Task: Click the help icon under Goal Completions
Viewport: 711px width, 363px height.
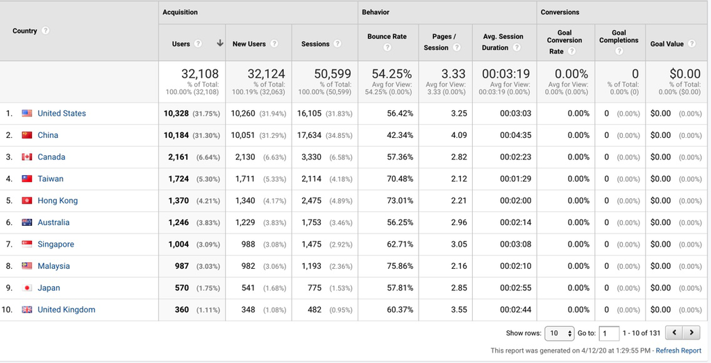Action: [x=619, y=51]
